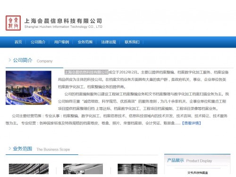Click the 查看详情 link
236x177 pixels.
(191, 123)
